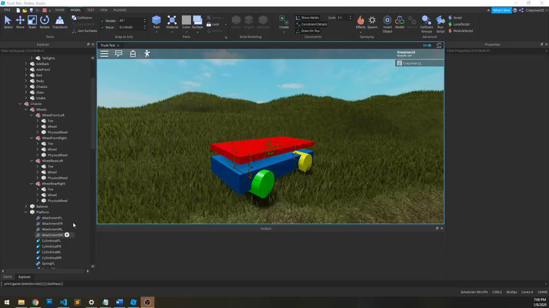Open the in-game chat icon
The width and height of the screenshot is (549, 308).
point(118,53)
